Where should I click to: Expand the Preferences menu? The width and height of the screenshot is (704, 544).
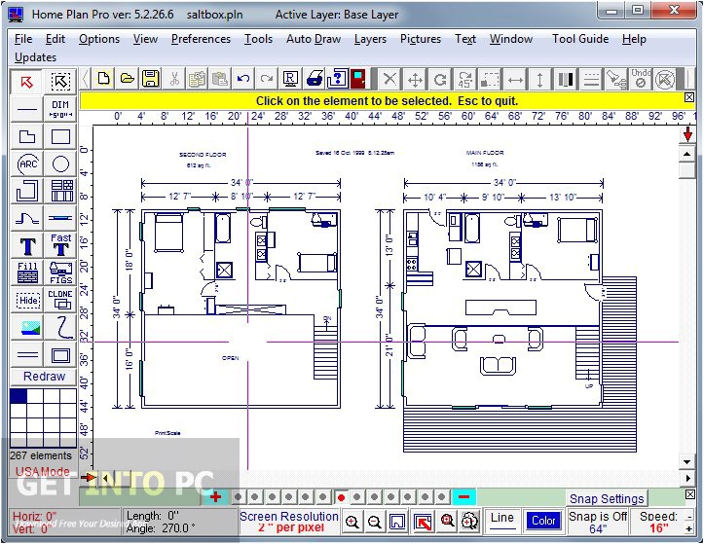point(201,39)
